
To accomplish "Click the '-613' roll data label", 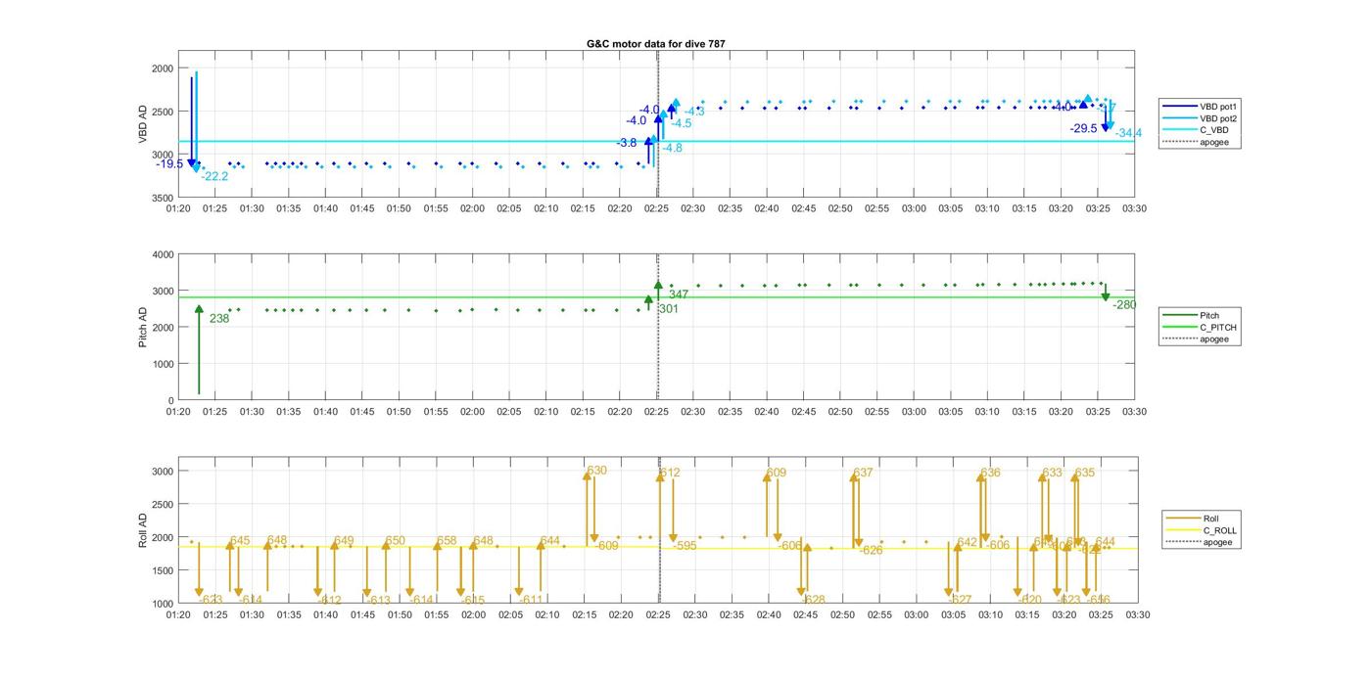I will pyautogui.click(x=379, y=601).
